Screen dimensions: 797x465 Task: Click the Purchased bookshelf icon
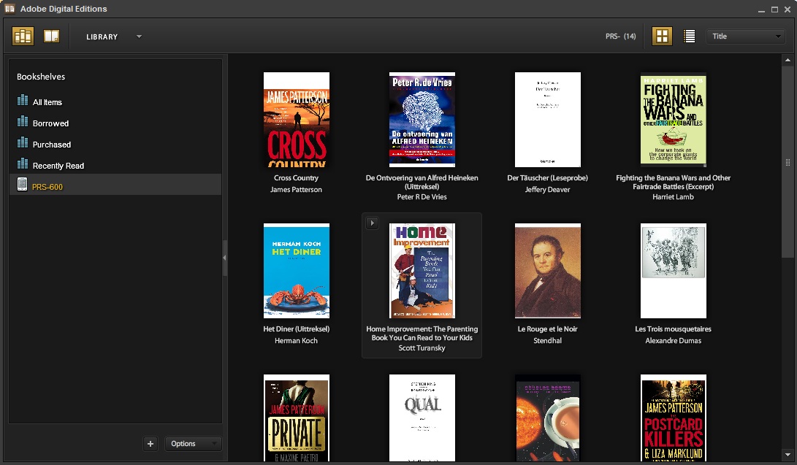point(23,142)
